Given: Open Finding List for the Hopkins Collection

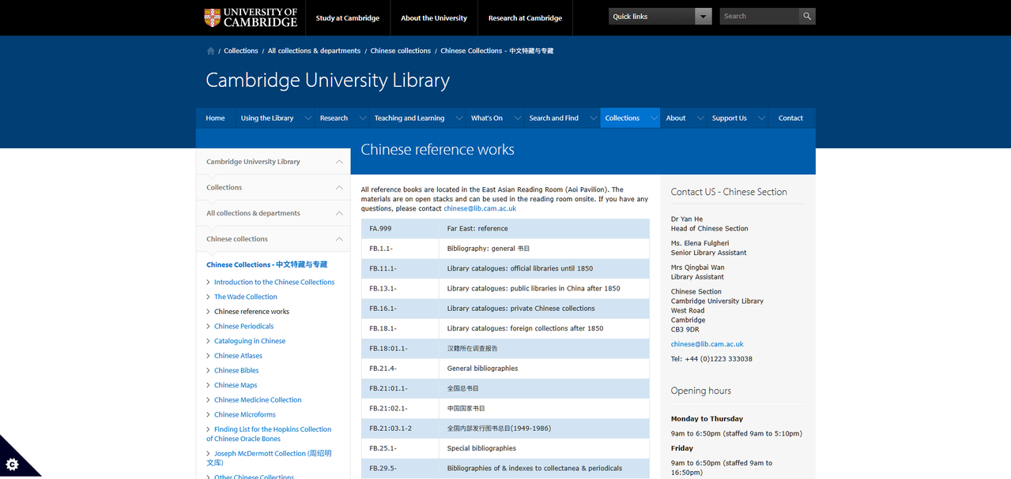Looking at the screenshot, I should [269, 434].
